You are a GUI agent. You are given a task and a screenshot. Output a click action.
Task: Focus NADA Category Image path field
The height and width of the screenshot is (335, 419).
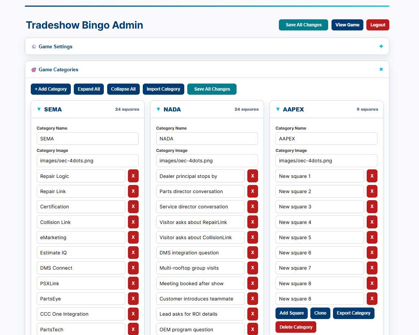tap(207, 160)
